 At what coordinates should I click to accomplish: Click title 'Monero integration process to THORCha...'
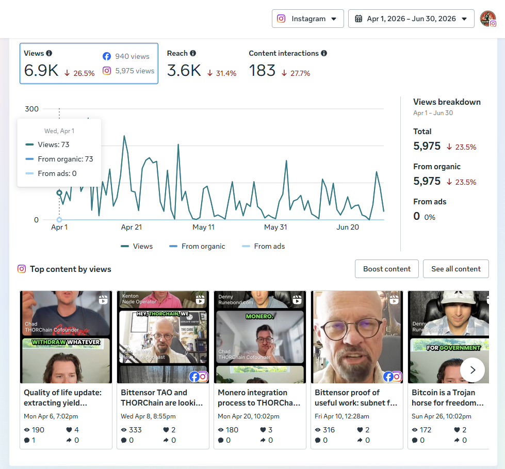pos(259,398)
